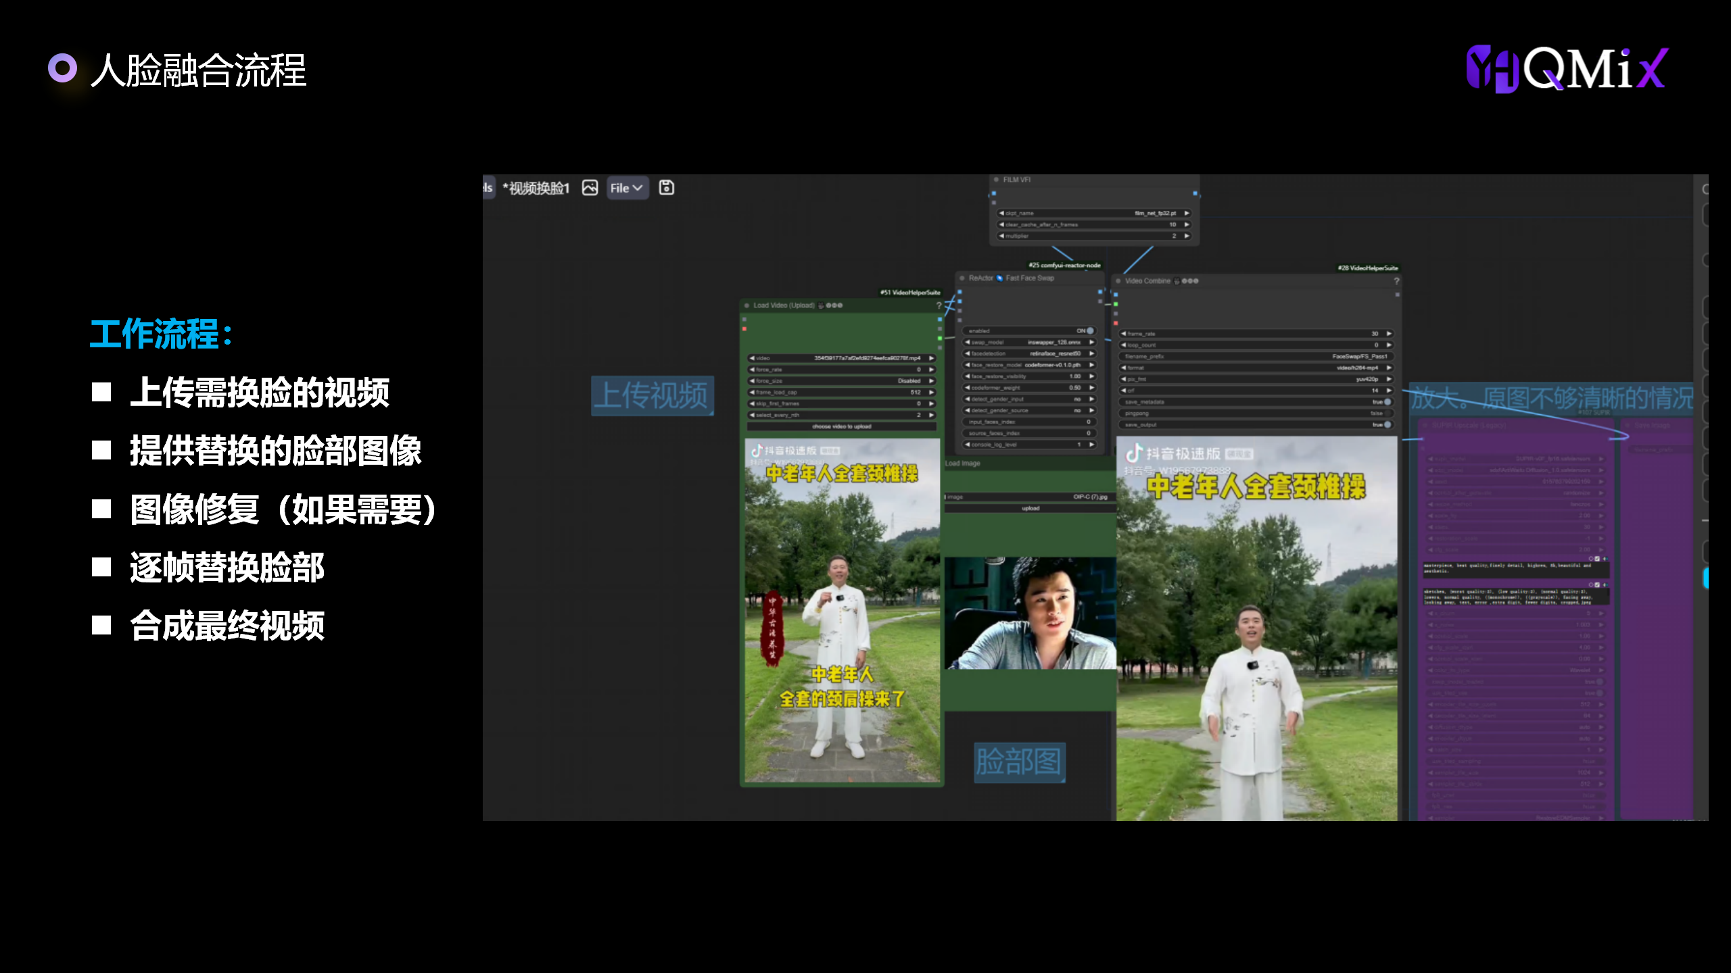Collapse the FILM VFI node dot

click(996, 180)
